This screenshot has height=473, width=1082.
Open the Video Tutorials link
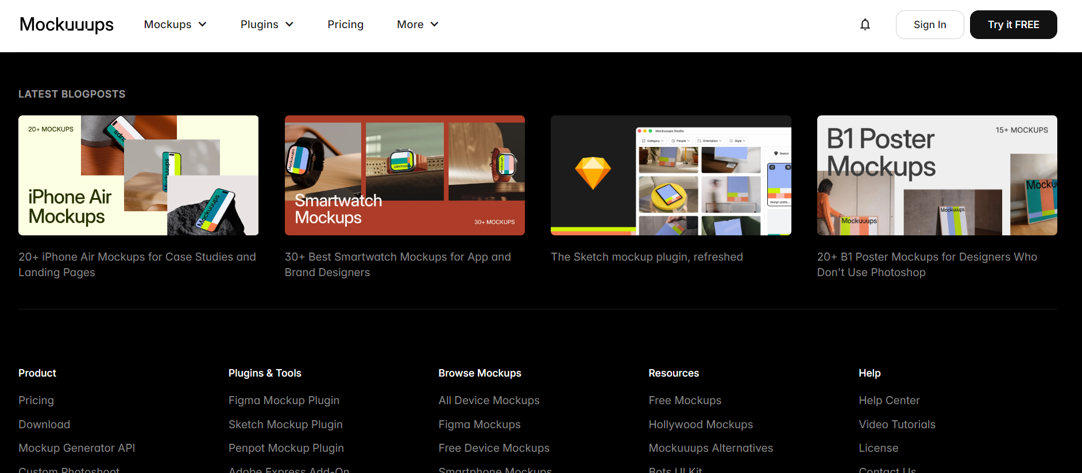tap(897, 425)
